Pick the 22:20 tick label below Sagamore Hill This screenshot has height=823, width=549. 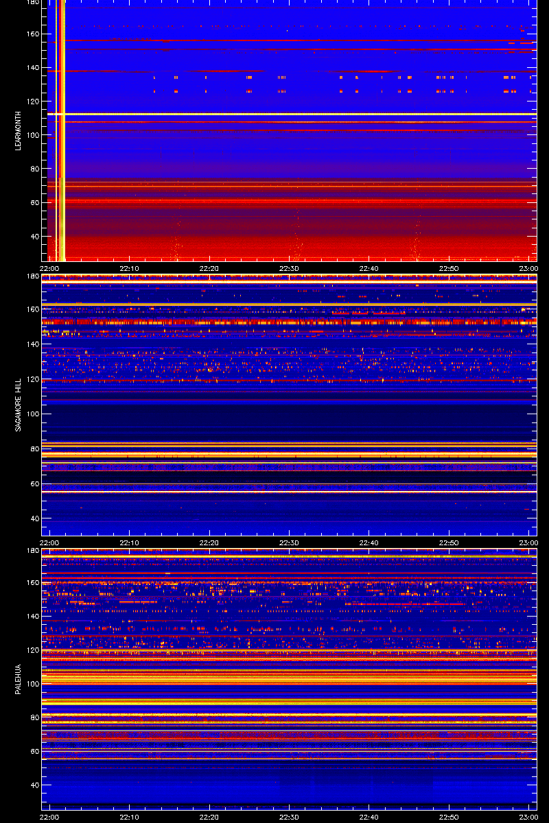(209, 542)
